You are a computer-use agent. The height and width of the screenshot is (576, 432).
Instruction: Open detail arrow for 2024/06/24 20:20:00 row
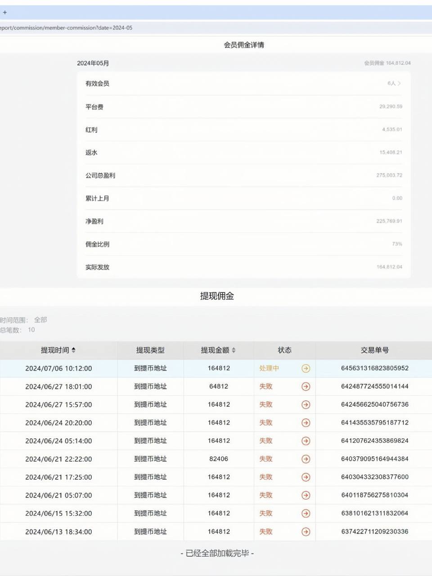click(x=306, y=423)
